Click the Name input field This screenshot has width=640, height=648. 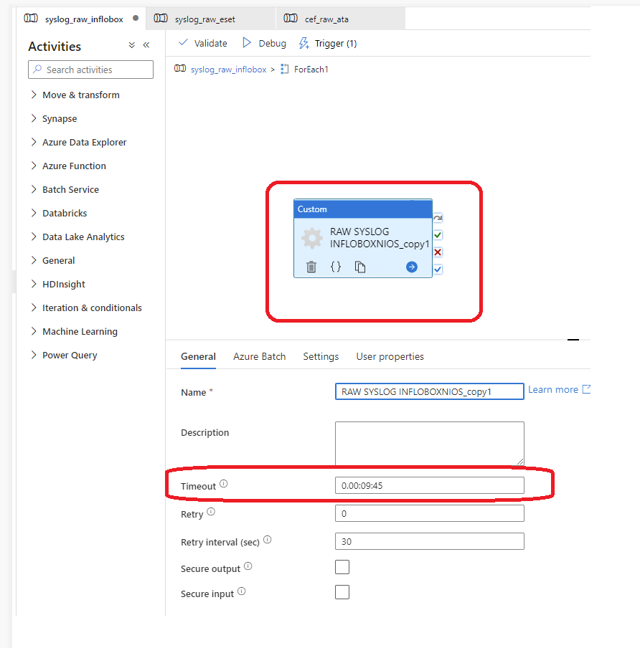(x=430, y=391)
